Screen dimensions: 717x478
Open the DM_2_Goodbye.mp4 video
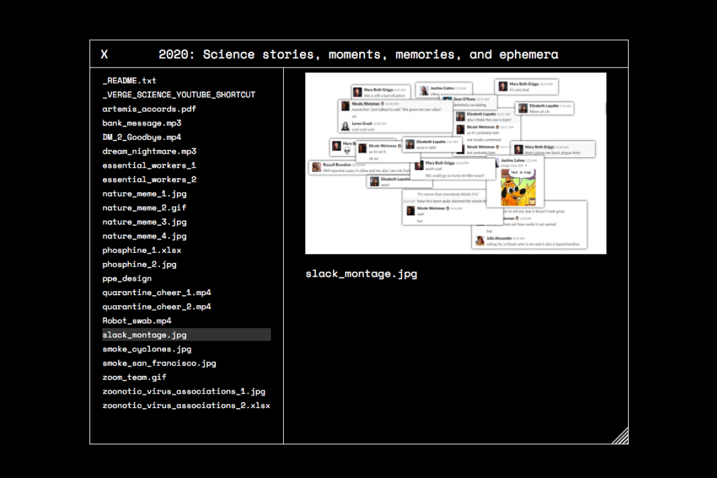pyautogui.click(x=142, y=137)
